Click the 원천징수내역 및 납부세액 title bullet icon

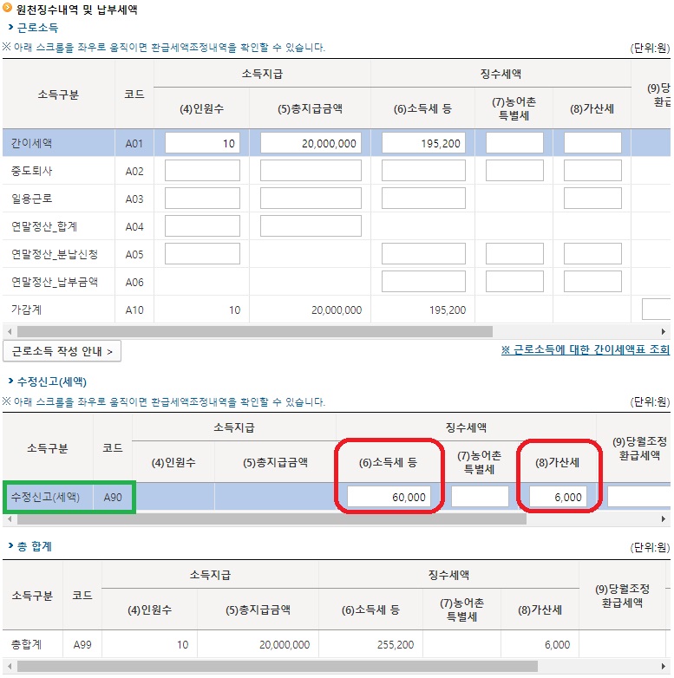click(x=7, y=8)
